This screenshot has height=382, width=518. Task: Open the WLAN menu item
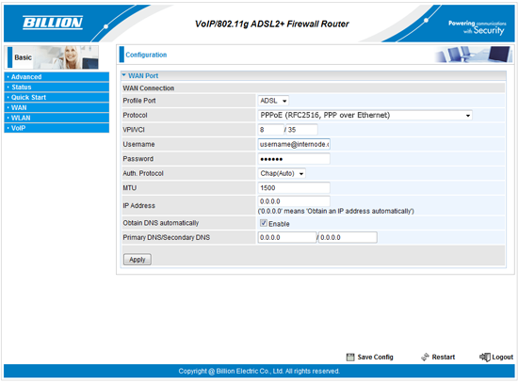pos(57,118)
